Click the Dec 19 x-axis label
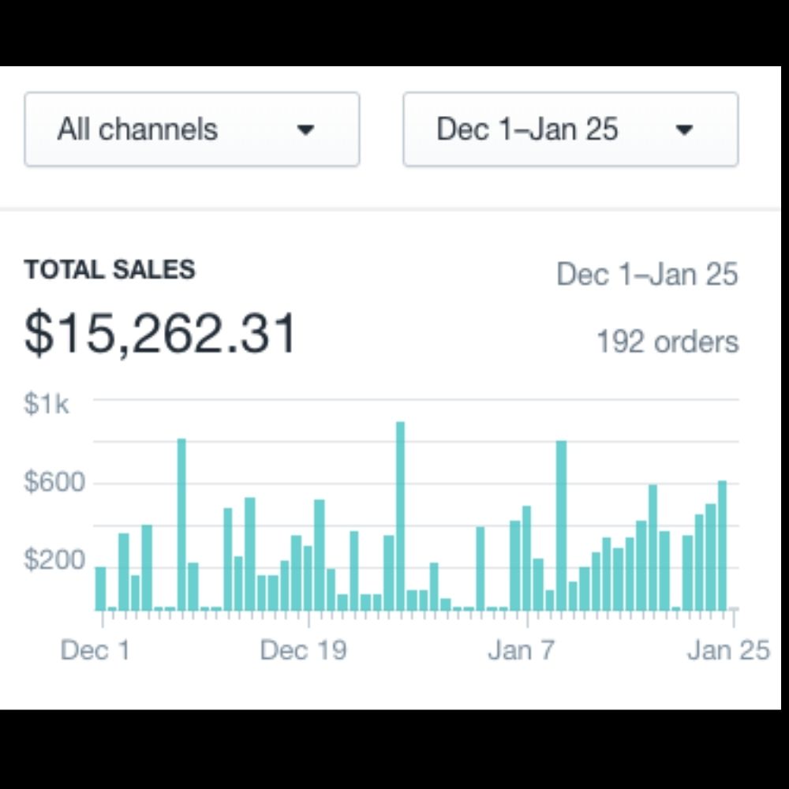Screen dimensions: 789x789 (303, 650)
